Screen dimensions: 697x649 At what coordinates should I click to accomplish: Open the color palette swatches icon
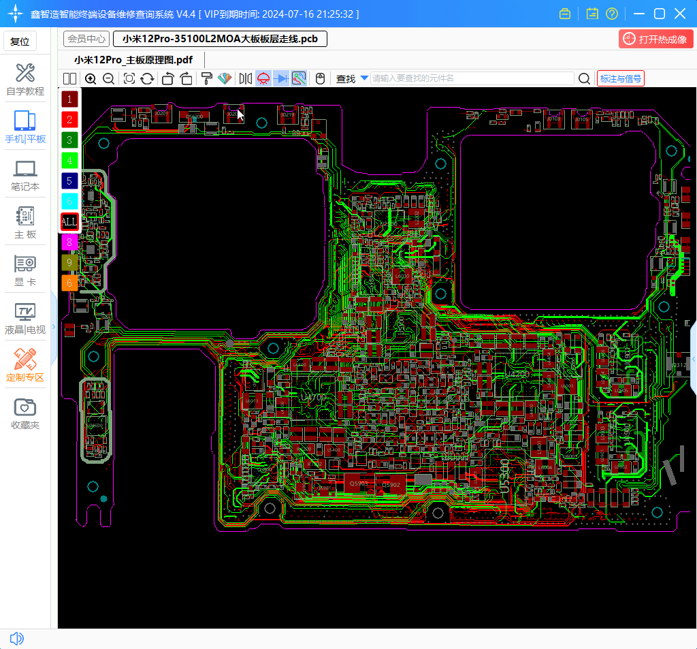click(225, 79)
